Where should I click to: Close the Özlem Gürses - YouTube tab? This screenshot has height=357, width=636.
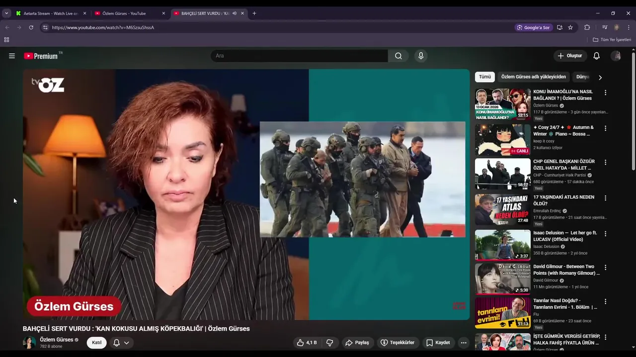pos(164,13)
